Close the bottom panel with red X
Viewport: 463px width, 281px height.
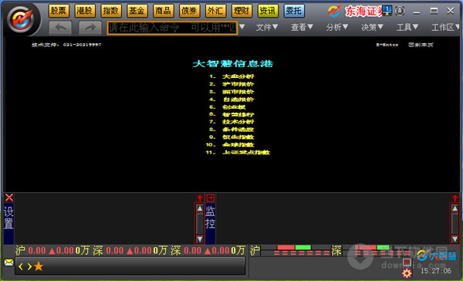click(x=8, y=198)
